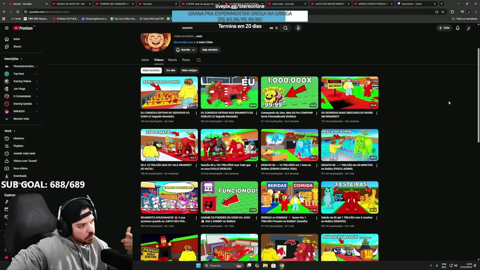Image resolution: width=480 pixels, height=270 pixels.
Task: Open Jon Vlogs subscription channel
Action: 19,89
